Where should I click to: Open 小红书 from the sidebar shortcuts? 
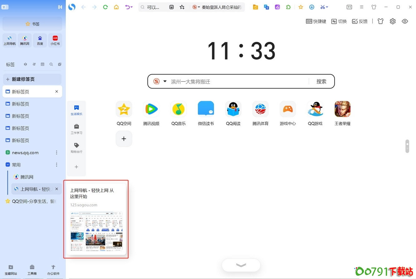55,40
